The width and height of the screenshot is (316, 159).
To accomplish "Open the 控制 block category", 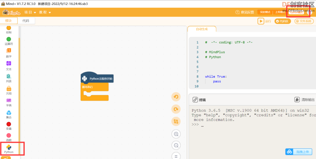I will [9, 30].
